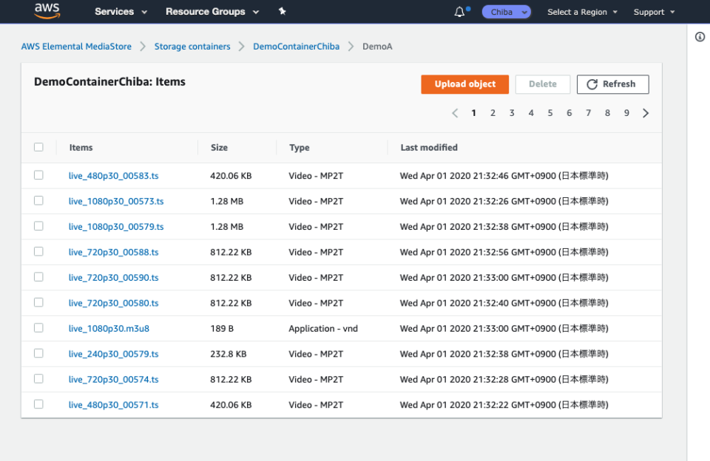
Task: Open DemoContainerChiba breadcrumb link
Action: [296, 47]
